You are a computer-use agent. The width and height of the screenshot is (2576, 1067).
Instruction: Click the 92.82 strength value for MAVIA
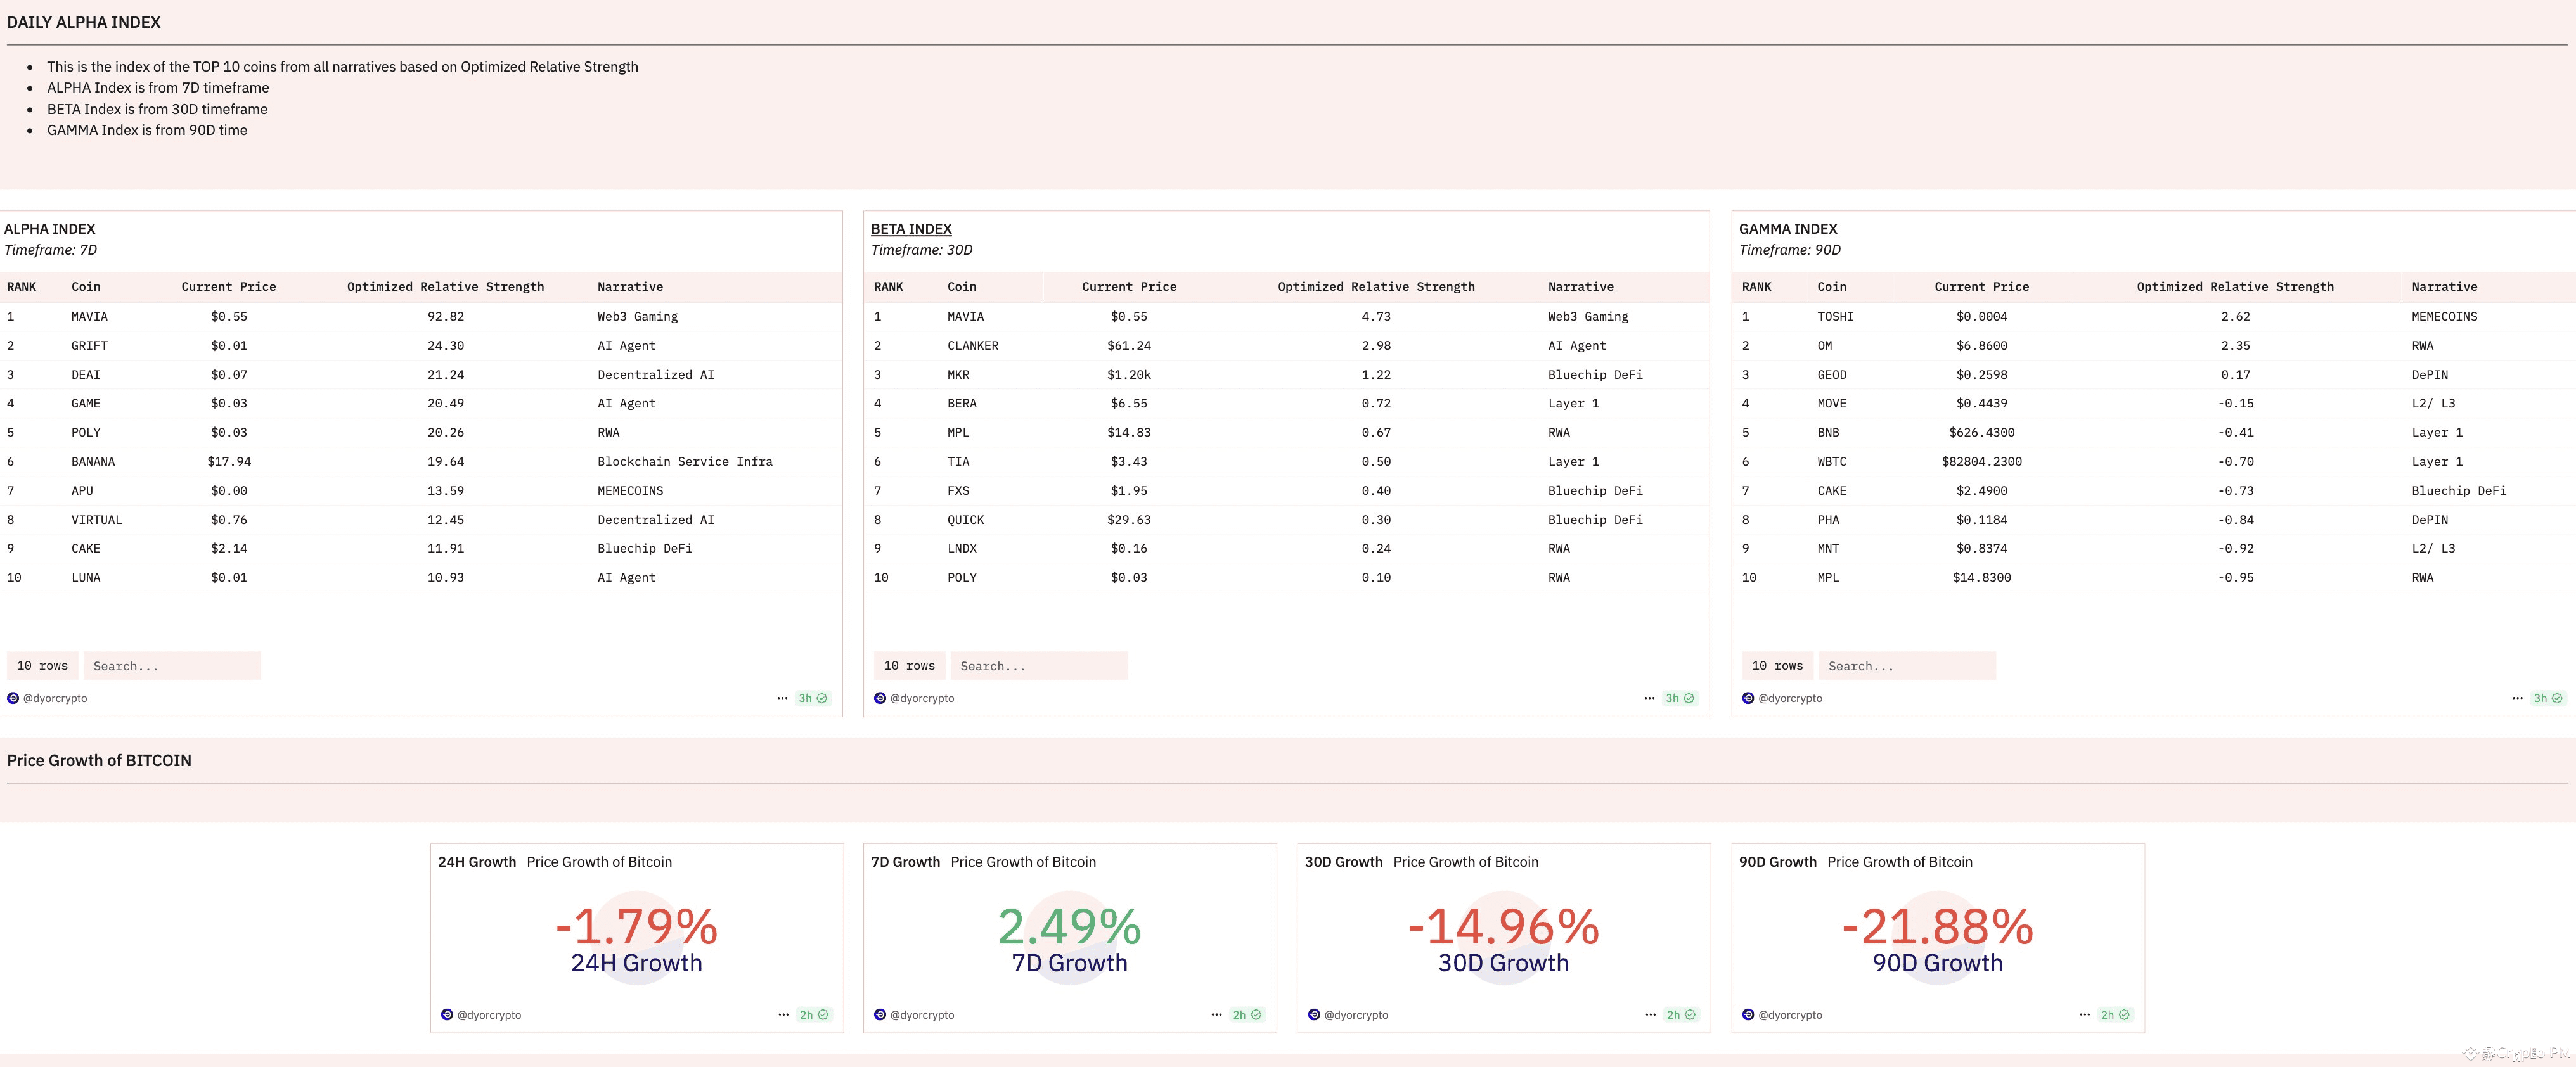pos(445,317)
